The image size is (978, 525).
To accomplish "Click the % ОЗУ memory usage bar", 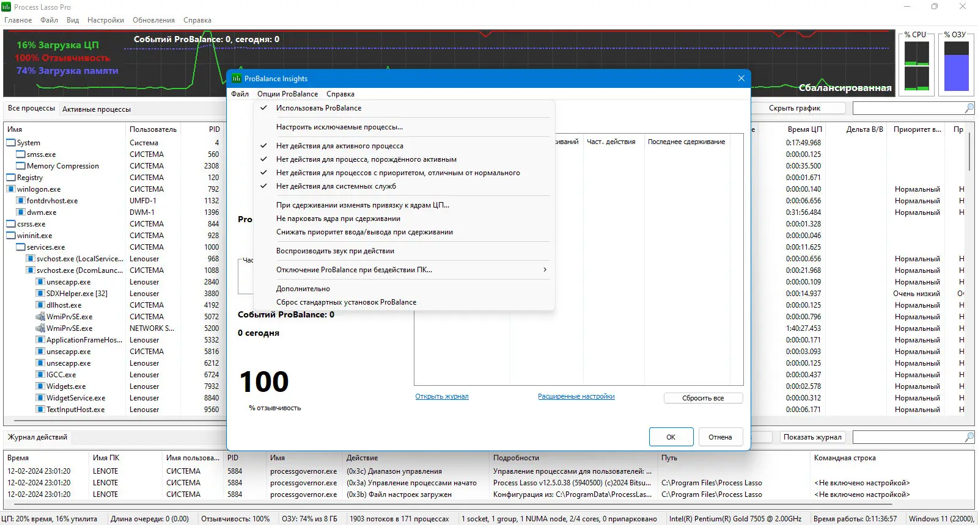I will 957,66.
